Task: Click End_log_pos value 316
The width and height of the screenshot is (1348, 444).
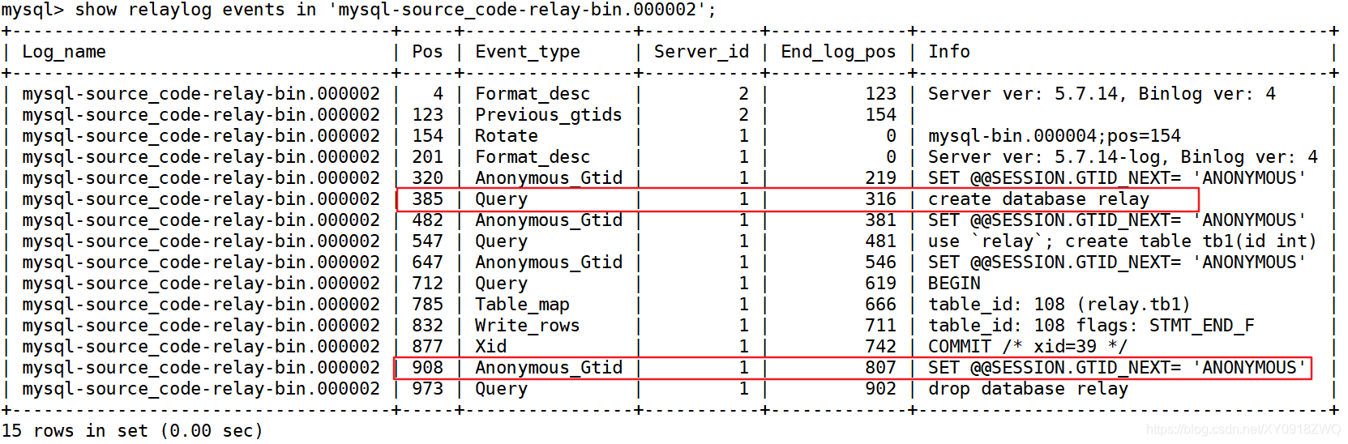Action: 880,199
